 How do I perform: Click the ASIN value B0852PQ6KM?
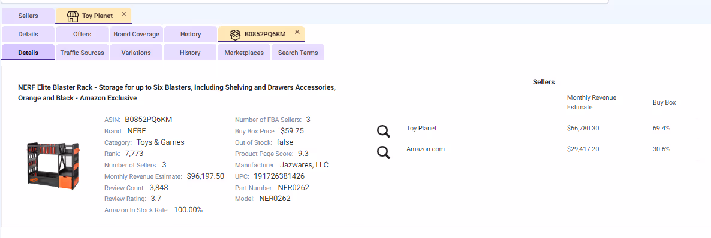[x=149, y=120]
